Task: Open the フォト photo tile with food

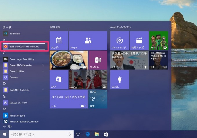Action: (69, 60)
